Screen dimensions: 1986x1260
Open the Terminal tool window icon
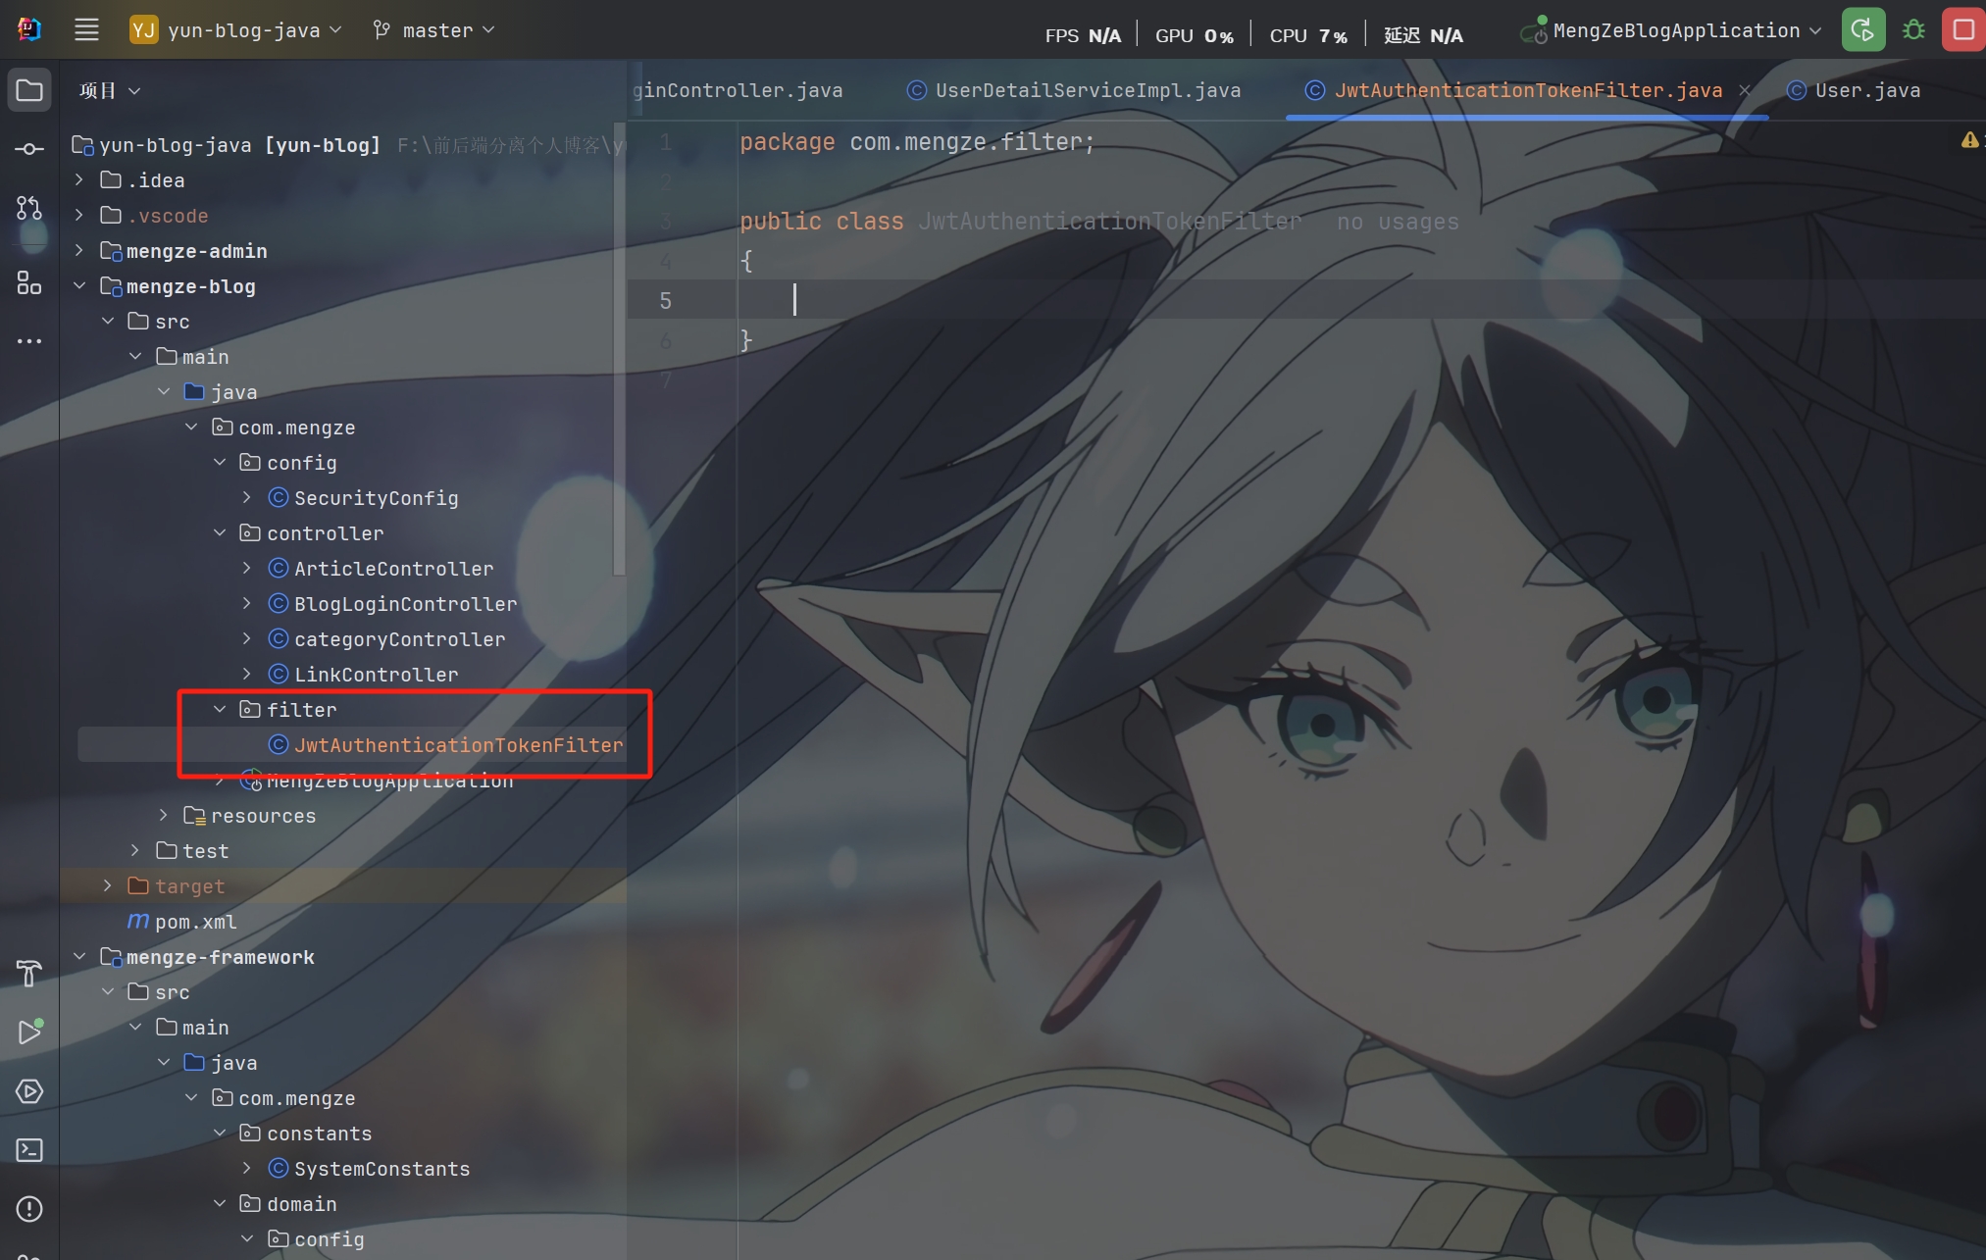click(x=29, y=1150)
